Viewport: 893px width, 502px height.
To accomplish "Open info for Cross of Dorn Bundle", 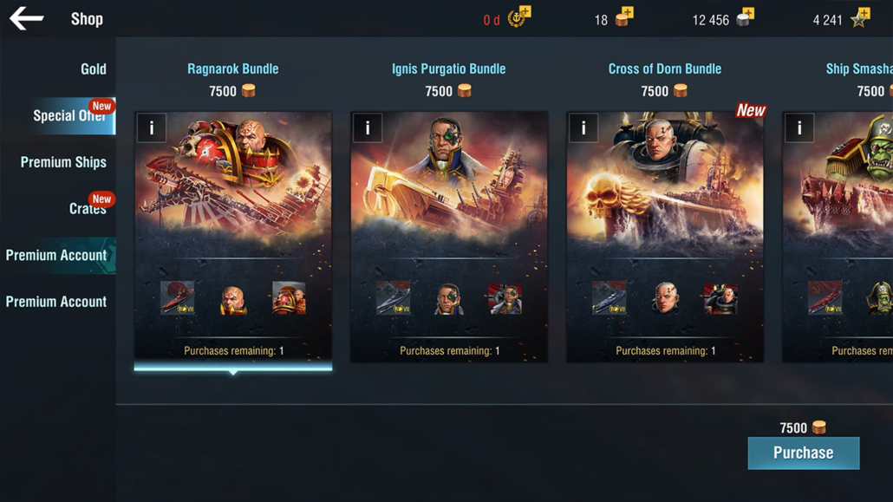I will [583, 127].
